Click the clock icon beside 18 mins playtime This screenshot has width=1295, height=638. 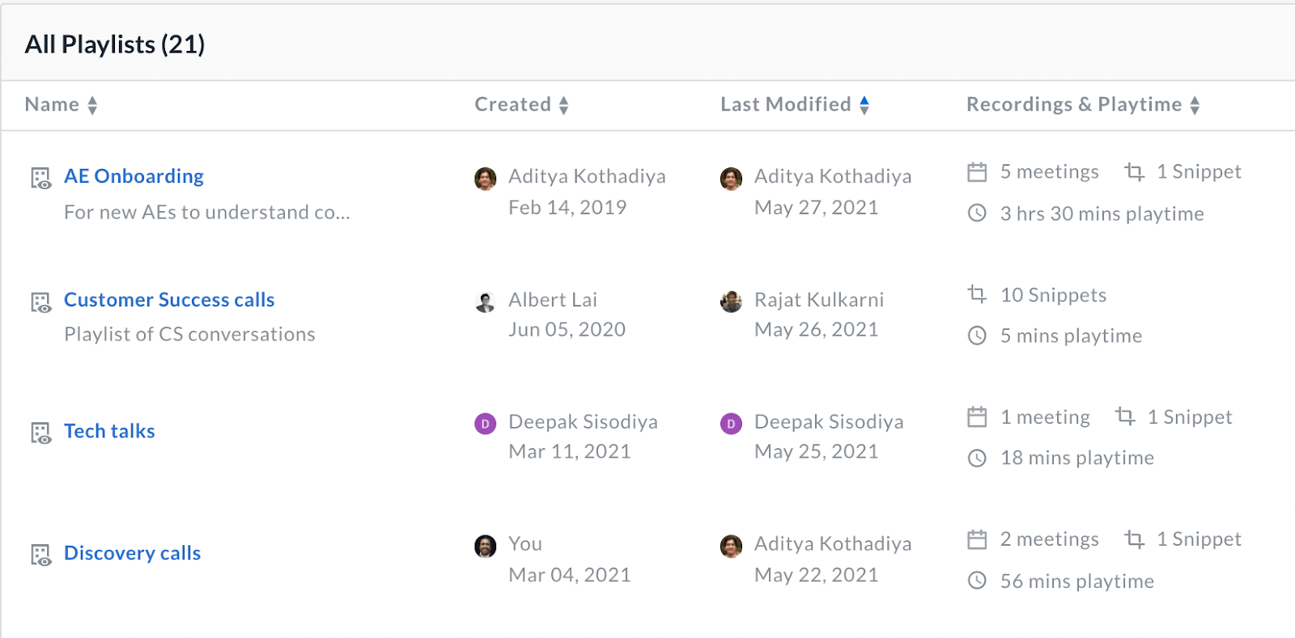coord(977,458)
